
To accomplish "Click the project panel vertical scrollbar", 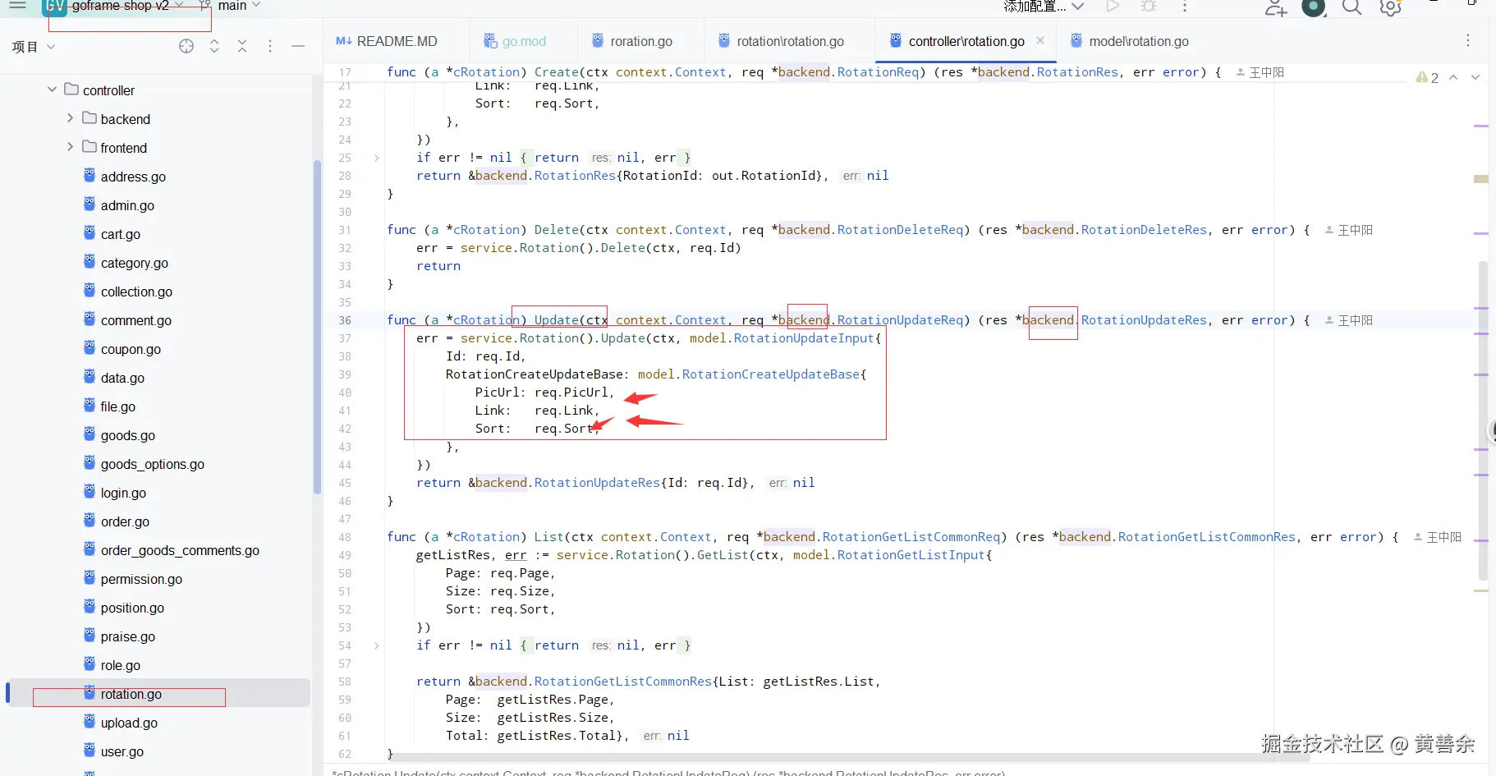I will pyautogui.click(x=317, y=327).
